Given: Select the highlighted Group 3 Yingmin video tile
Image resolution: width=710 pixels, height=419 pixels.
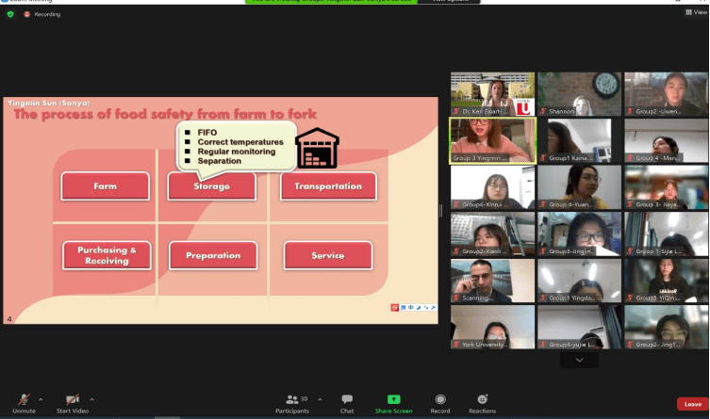Looking at the screenshot, I should [x=492, y=140].
